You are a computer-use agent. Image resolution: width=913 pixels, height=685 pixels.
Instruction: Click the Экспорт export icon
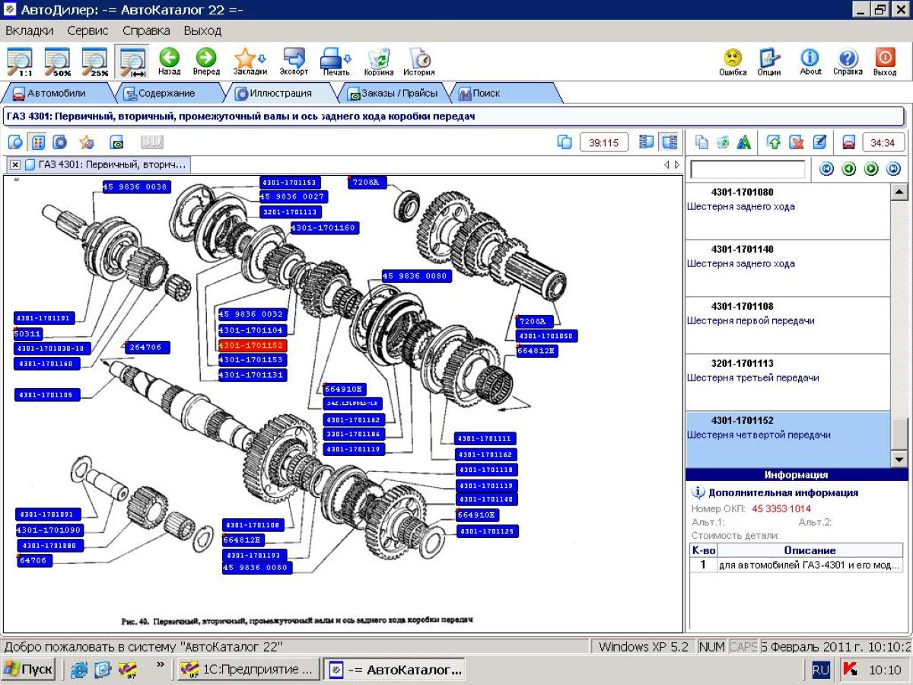(x=294, y=62)
